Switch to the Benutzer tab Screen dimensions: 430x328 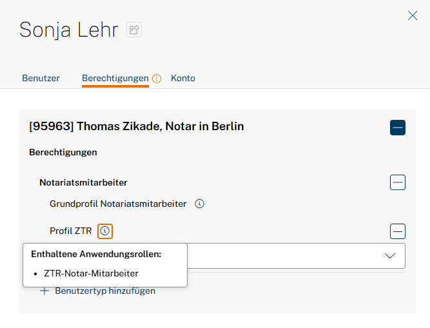pyautogui.click(x=41, y=78)
